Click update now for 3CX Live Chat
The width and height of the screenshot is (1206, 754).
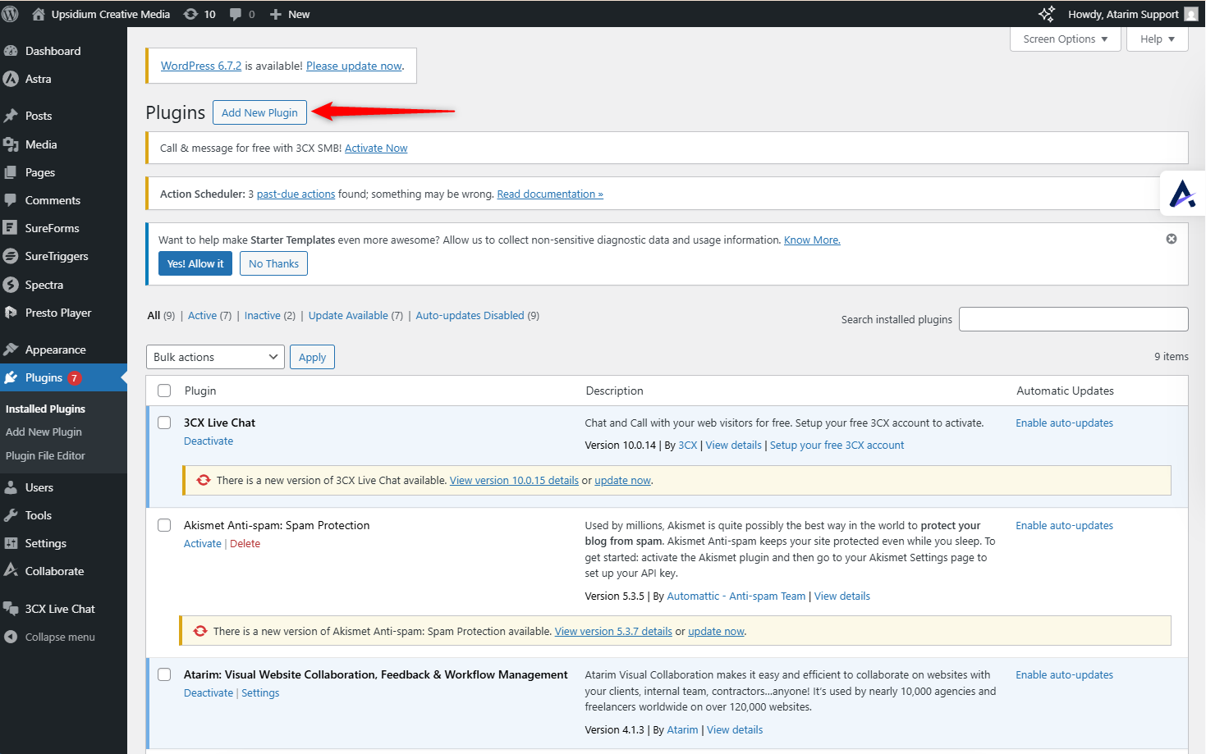click(x=622, y=480)
